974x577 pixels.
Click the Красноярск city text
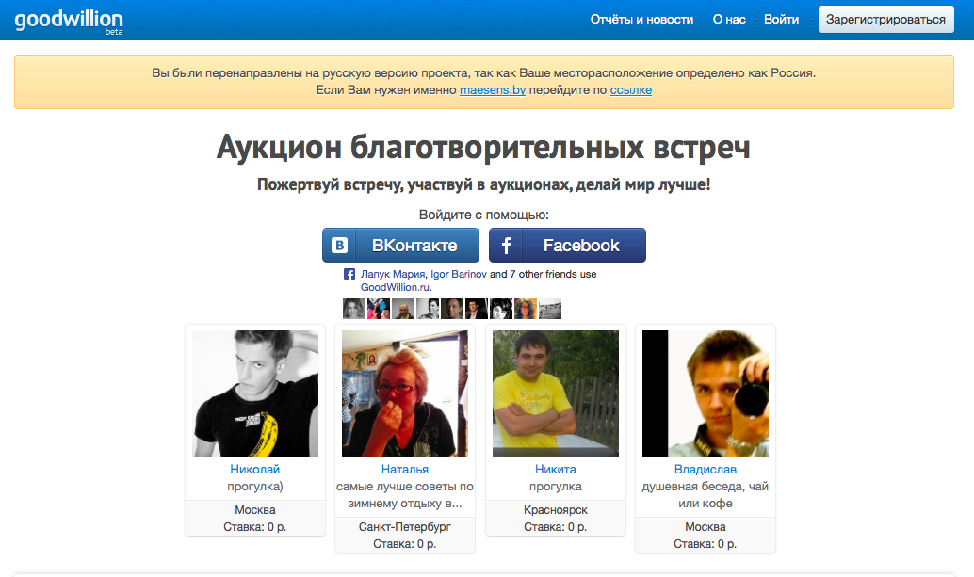pos(556,510)
